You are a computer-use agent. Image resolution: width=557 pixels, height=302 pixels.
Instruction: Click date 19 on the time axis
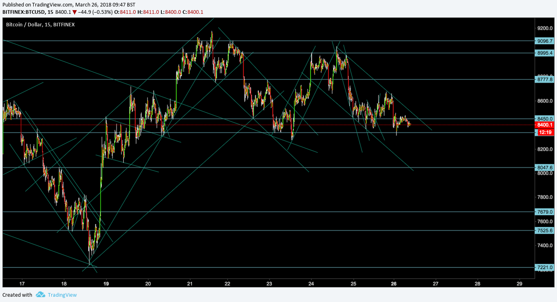click(106, 283)
